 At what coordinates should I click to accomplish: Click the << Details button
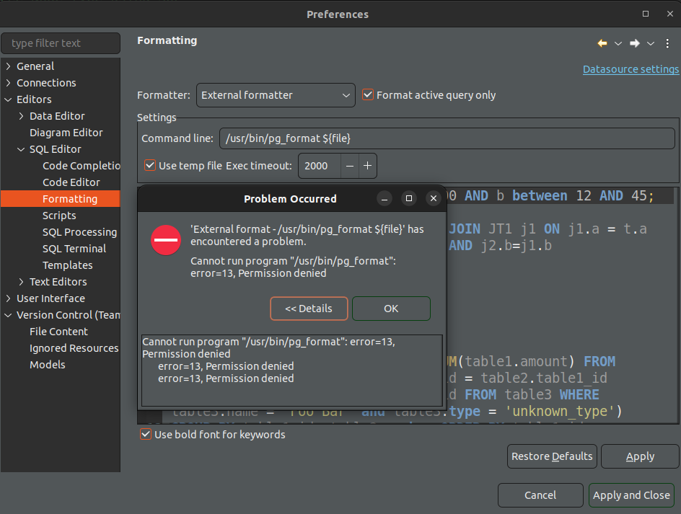pyautogui.click(x=309, y=309)
